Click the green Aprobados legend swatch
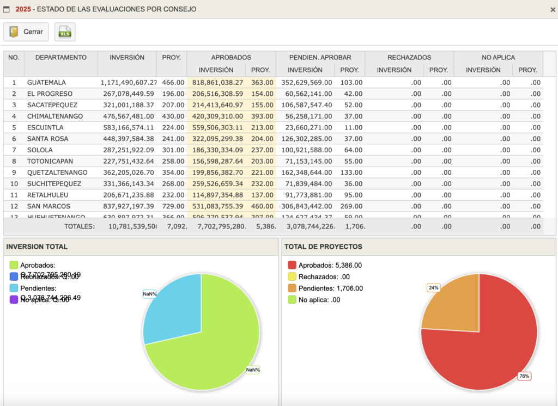Image resolution: width=558 pixels, height=406 pixels. pyautogui.click(x=14, y=265)
